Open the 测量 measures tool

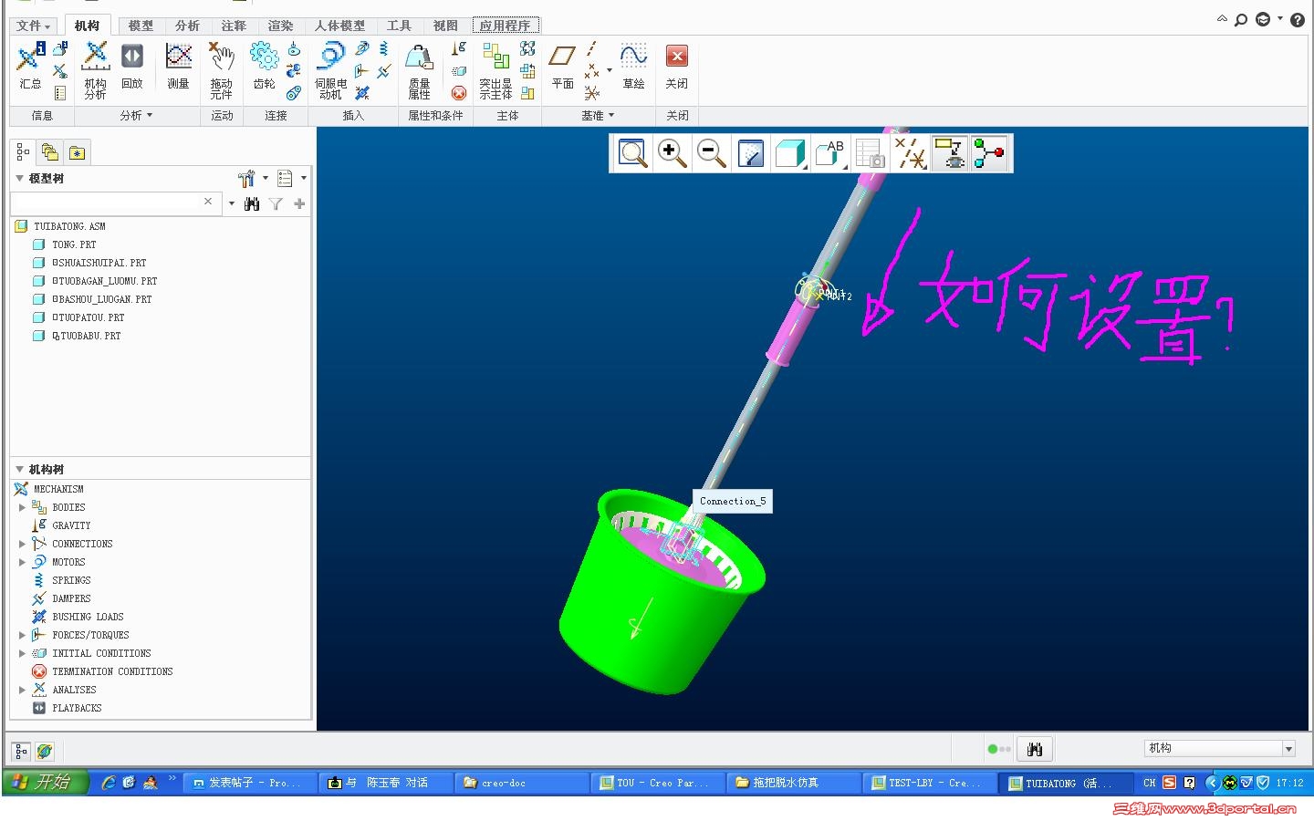coord(178,67)
